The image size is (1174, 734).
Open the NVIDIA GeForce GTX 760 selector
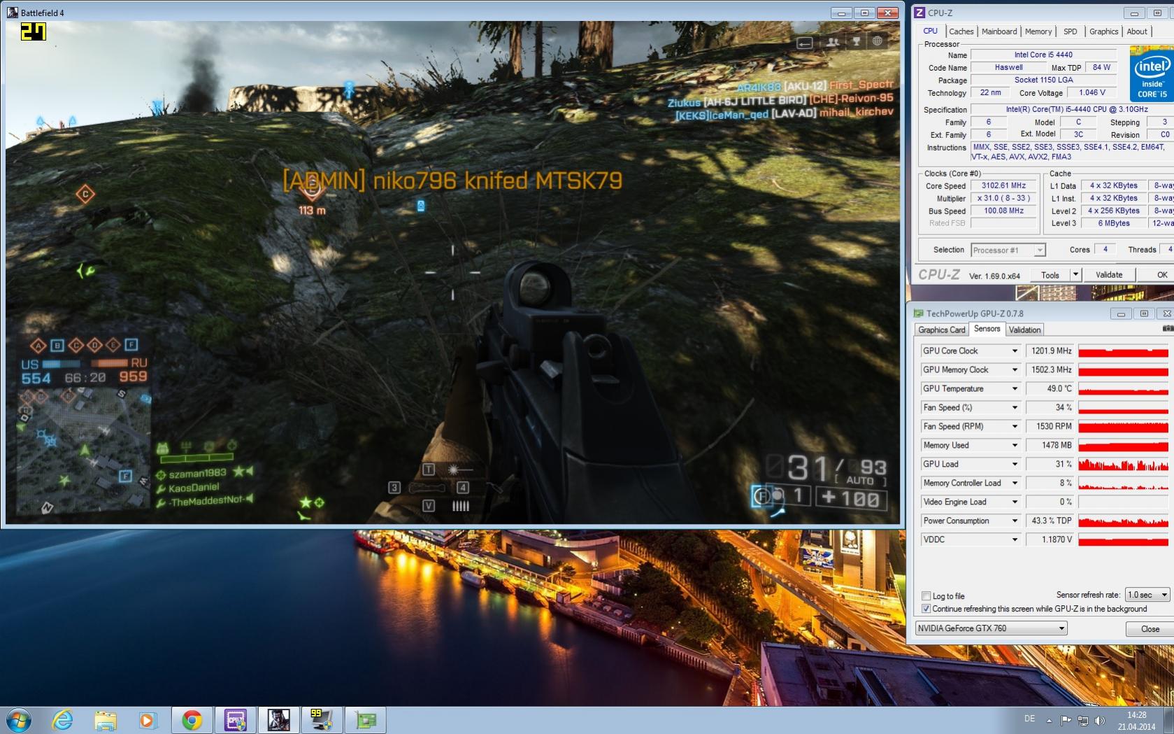tap(992, 628)
